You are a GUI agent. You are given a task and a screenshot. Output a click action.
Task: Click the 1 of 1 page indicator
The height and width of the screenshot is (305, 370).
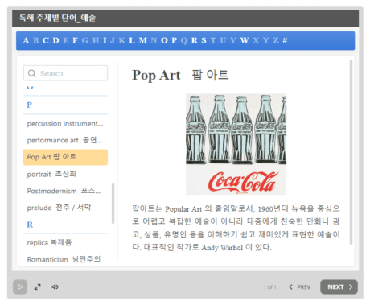coord(269,287)
